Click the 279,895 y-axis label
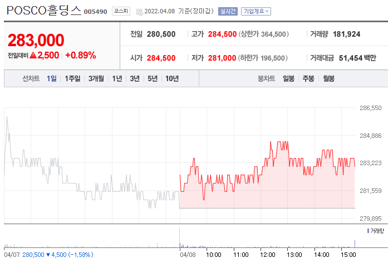 pyautogui.click(x=370, y=219)
